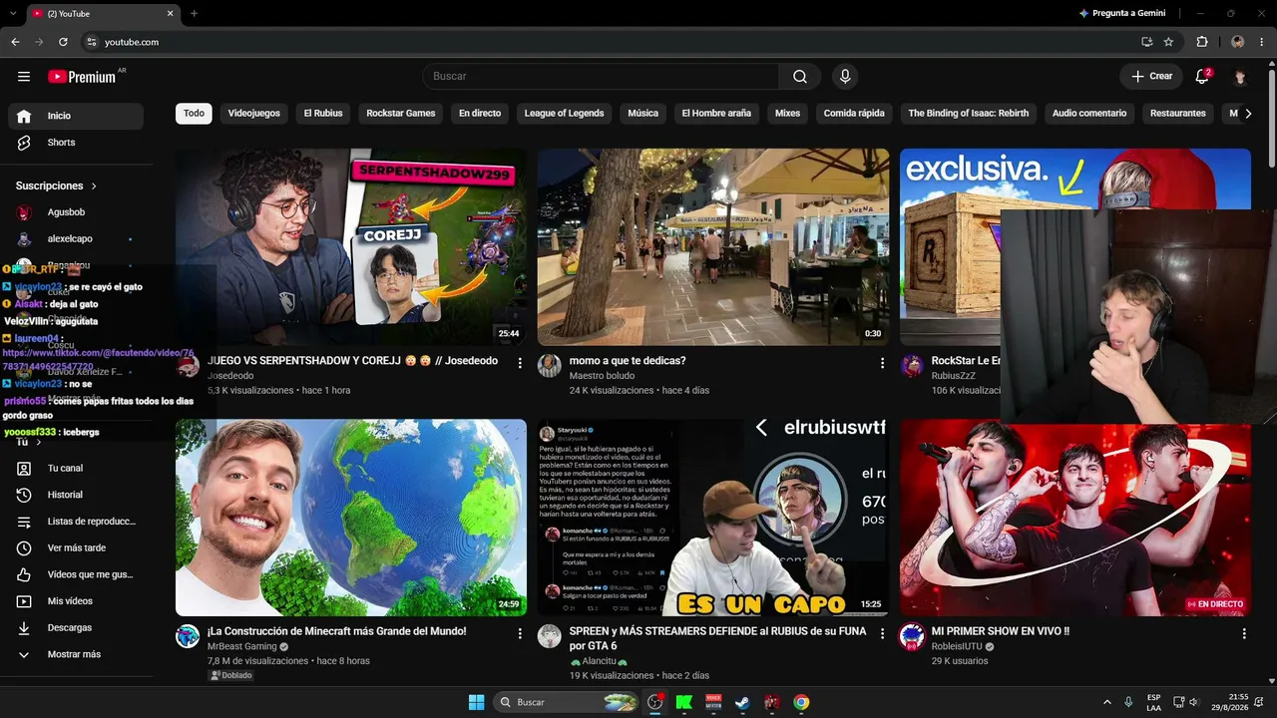Select the Mixes chip

(x=788, y=114)
